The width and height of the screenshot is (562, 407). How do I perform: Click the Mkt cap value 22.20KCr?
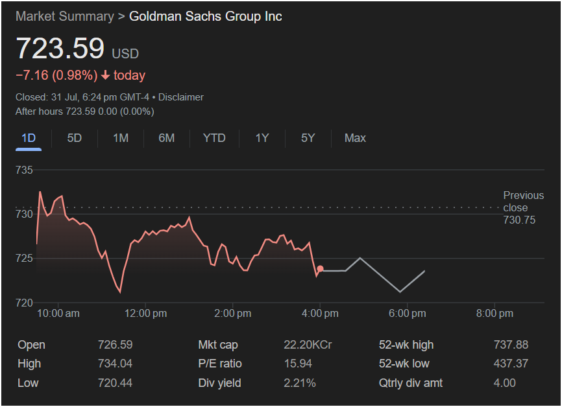308,345
